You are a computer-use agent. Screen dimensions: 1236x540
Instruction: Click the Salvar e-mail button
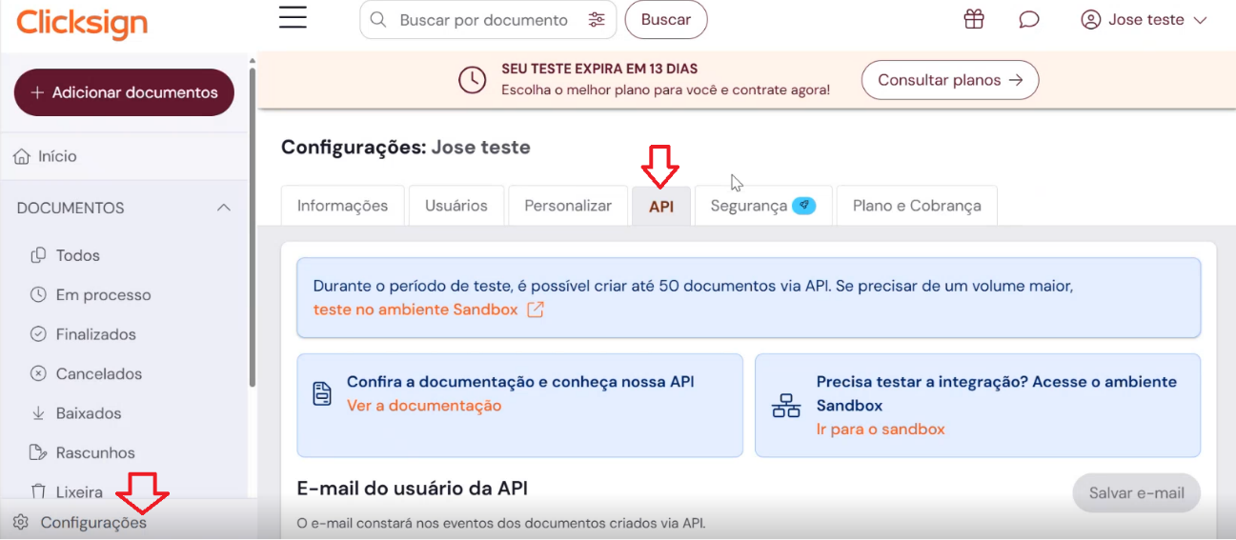[x=1137, y=492]
